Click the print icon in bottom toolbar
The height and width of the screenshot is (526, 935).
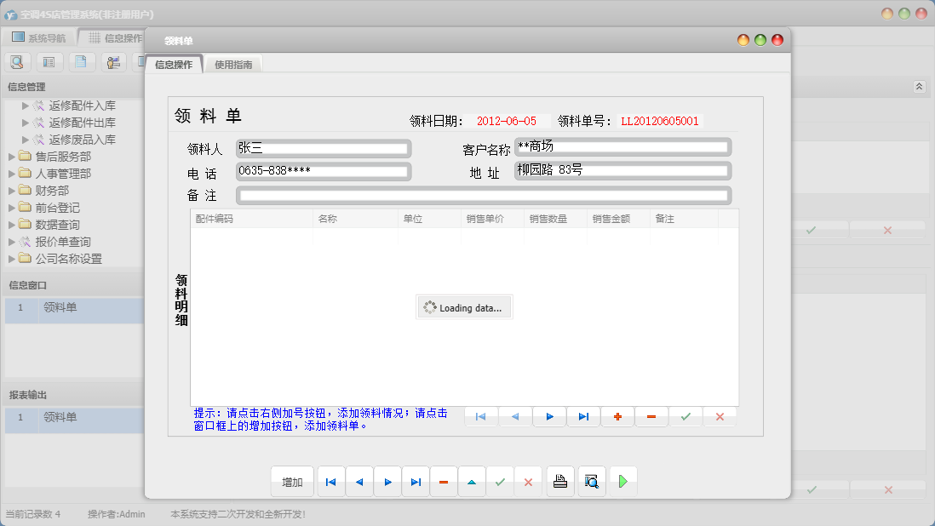560,482
